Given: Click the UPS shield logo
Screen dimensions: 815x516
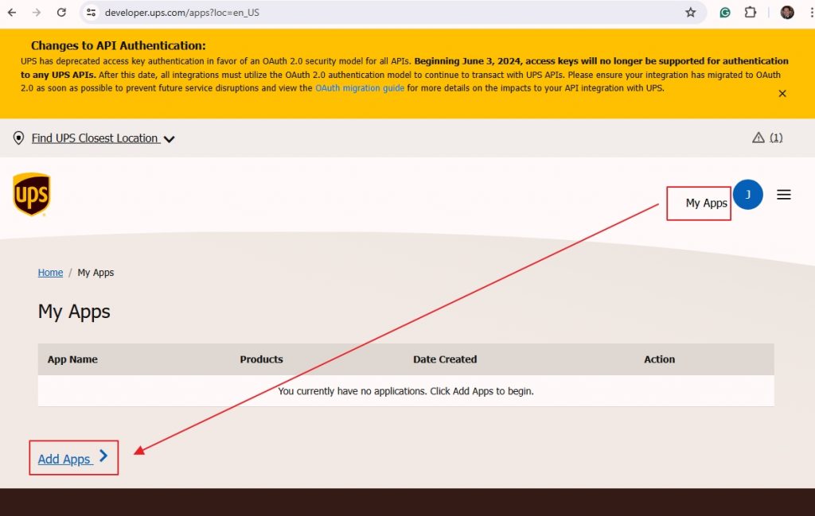Looking at the screenshot, I should click(32, 194).
